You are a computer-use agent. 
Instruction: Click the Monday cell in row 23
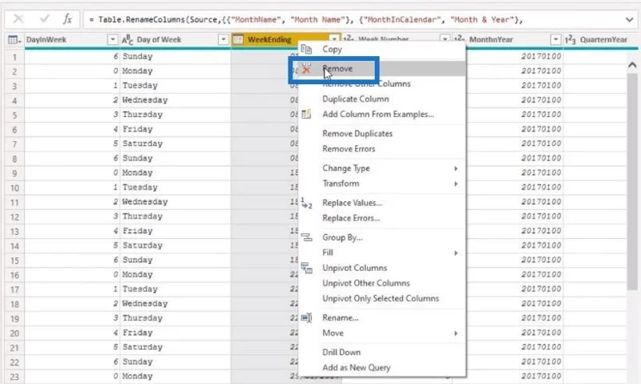tap(175, 376)
